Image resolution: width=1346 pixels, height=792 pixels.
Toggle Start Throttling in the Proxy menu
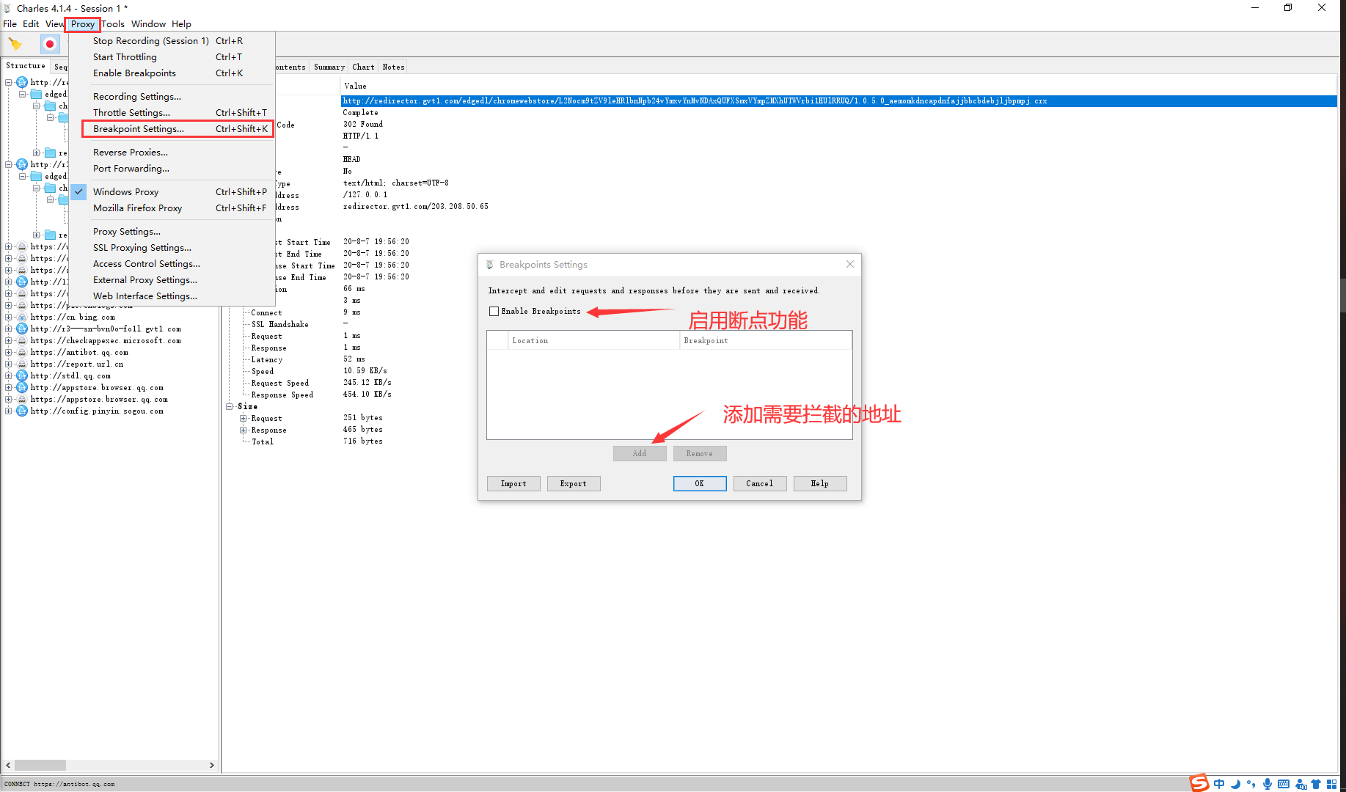pos(172,57)
